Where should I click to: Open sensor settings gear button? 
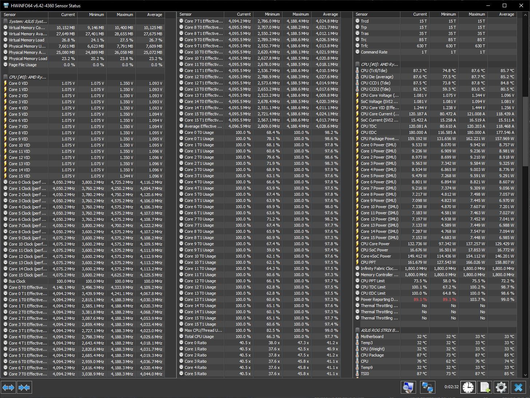coord(501,387)
